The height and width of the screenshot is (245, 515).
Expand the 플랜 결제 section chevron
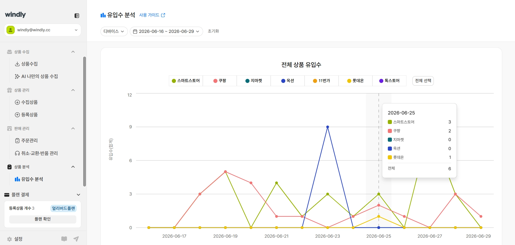[x=78, y=195]
